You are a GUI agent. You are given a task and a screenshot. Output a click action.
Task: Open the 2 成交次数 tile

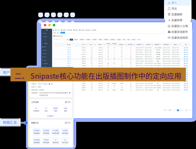point(65,141)
